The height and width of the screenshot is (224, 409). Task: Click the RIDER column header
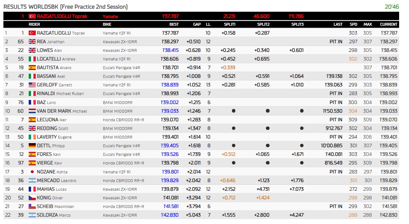[34, 24]
